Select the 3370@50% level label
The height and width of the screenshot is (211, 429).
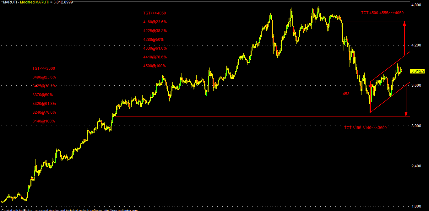coord(42,95)
